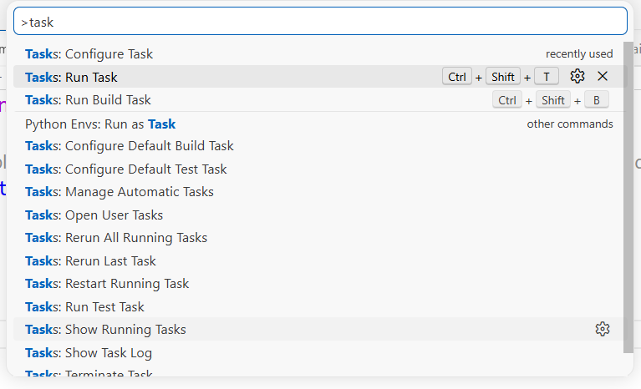Click the command palette search input
This screenshot has height=389, width=641.
(320, 21)
